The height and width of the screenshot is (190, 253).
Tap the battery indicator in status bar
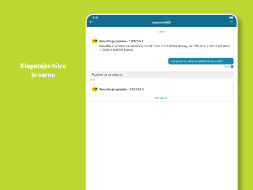click(x=231, y=17)
